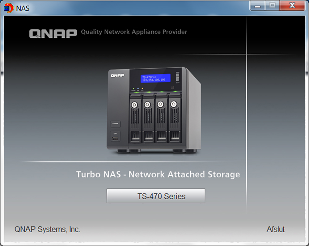This screenshot has height=246, width=309.
Task: Click the Afslut exit link
Action: [276, 229]
